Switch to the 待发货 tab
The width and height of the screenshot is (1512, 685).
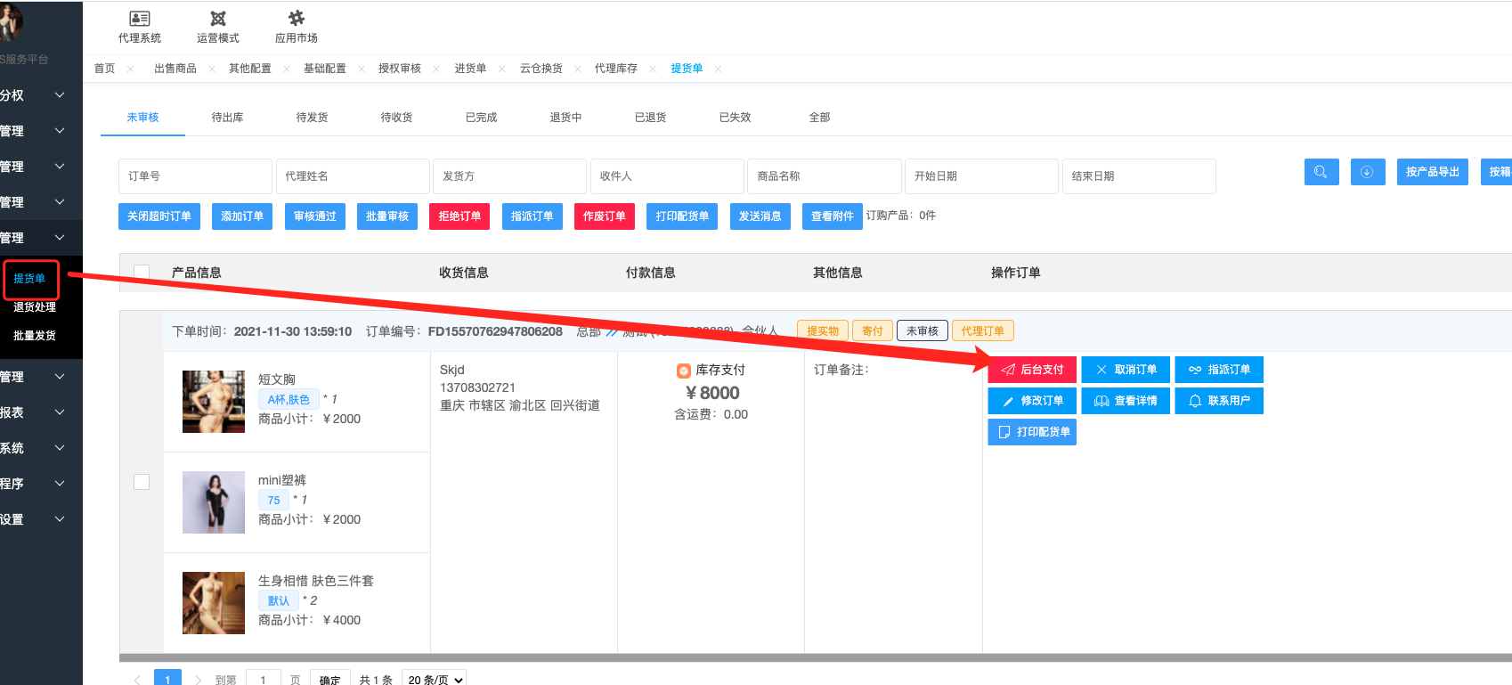[312, 118]
